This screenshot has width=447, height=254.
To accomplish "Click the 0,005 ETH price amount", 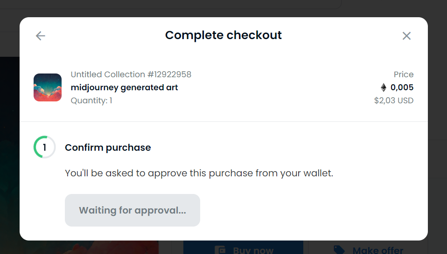I will (402, 87).
